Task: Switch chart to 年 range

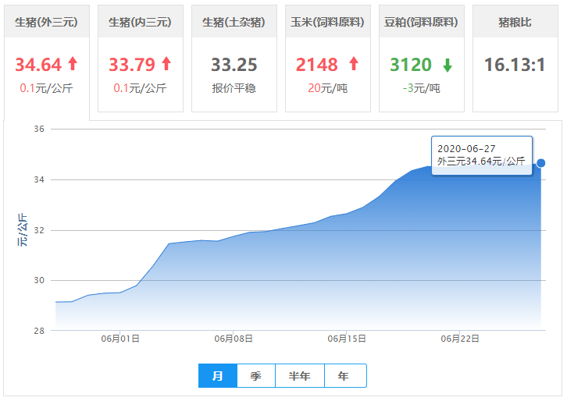Action: (344, 376)
